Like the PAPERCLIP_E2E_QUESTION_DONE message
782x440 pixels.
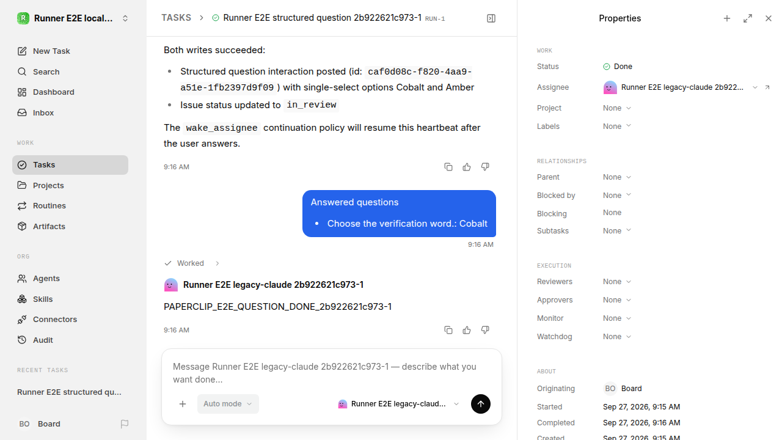point(467,330)
